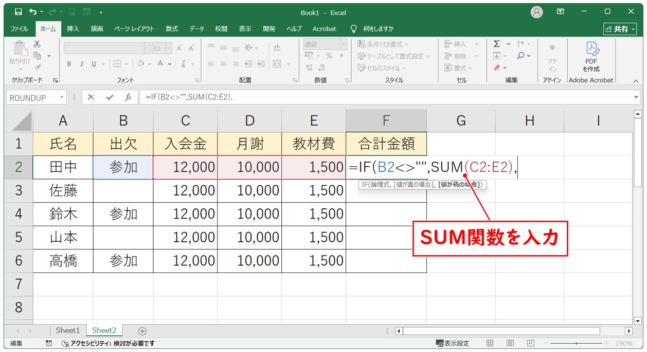Click the Insert Function fx icon
This screenshot has width=647, height=352.
point(128,97)
